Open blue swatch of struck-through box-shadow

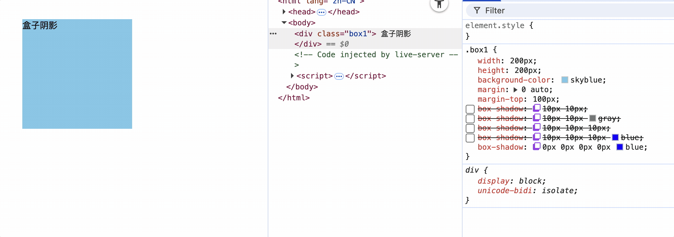click(x=615, y=137)
